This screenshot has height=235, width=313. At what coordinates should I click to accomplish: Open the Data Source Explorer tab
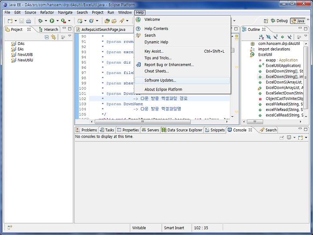coord(182,130)
